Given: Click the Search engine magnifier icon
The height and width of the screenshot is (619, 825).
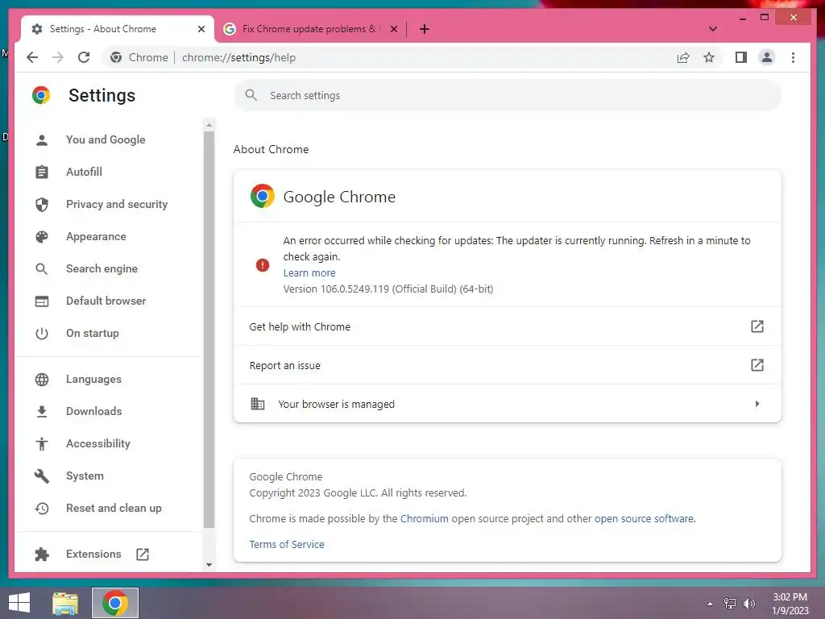Looking at the screenshot, I should click(42, 269).
